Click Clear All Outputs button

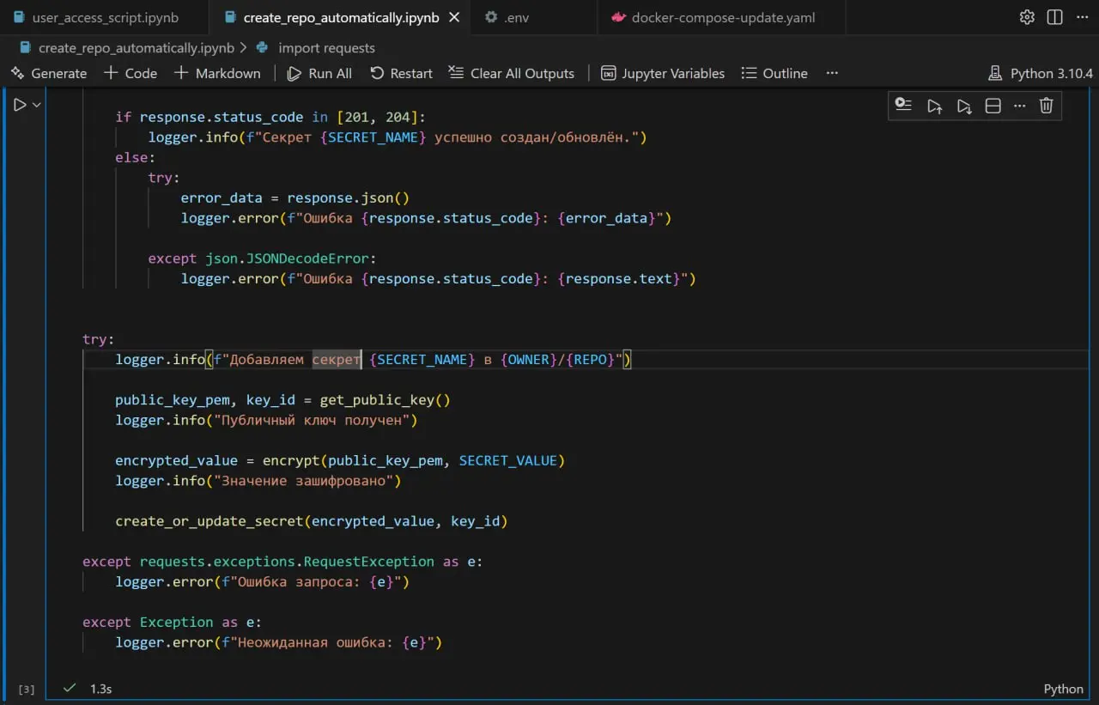(x=512, y=73)
